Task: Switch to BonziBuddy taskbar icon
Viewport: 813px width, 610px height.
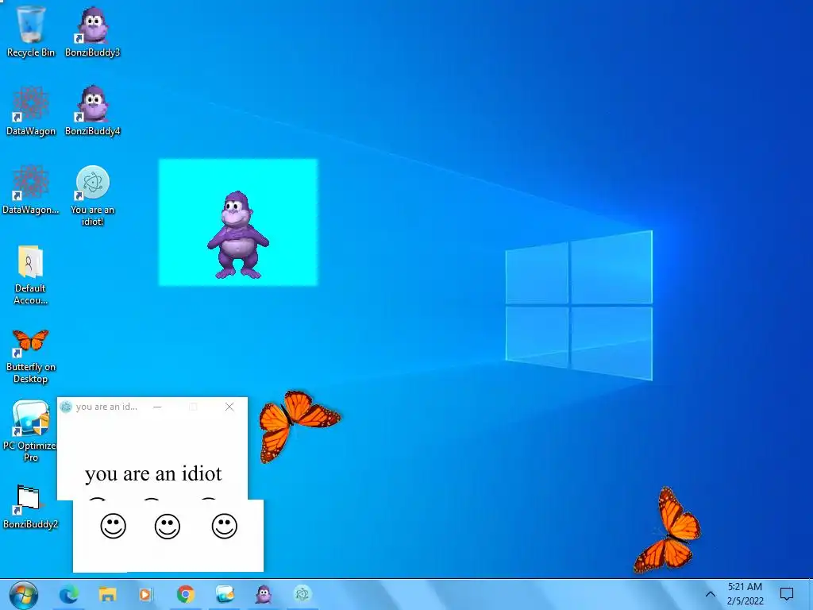Action: tap(264, 594)
